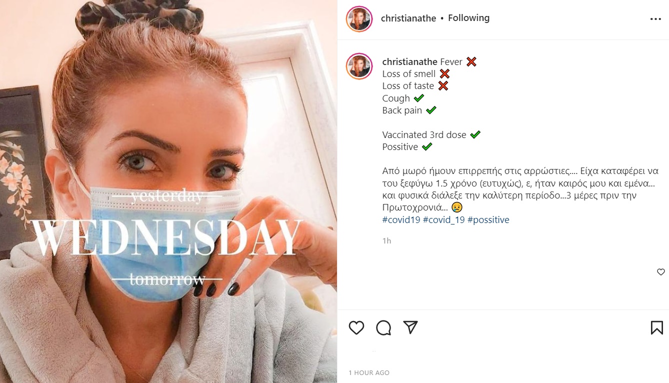Open comments with the speech bubble icon
669x383 pixels.
(383, 328)
